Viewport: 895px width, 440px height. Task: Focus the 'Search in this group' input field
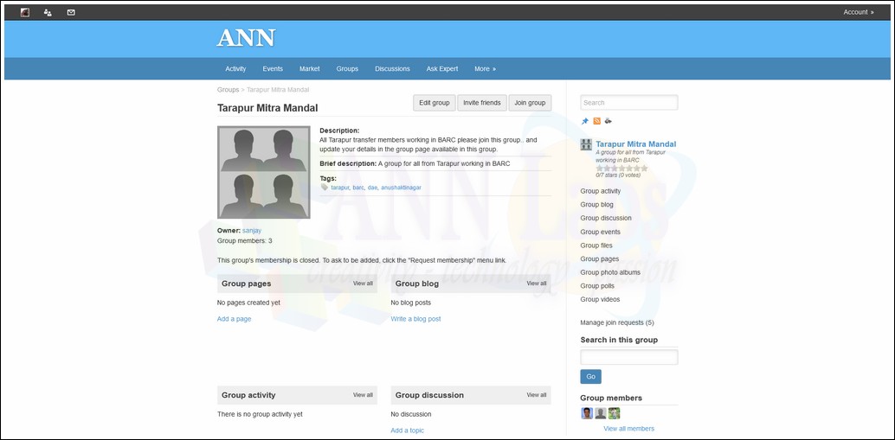[x=628, y=357]
